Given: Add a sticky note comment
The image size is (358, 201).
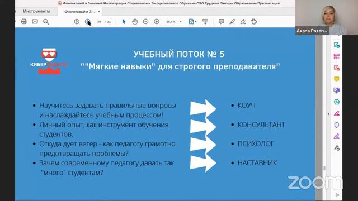Looking at the screenshot, I should (x=222, y=22).
